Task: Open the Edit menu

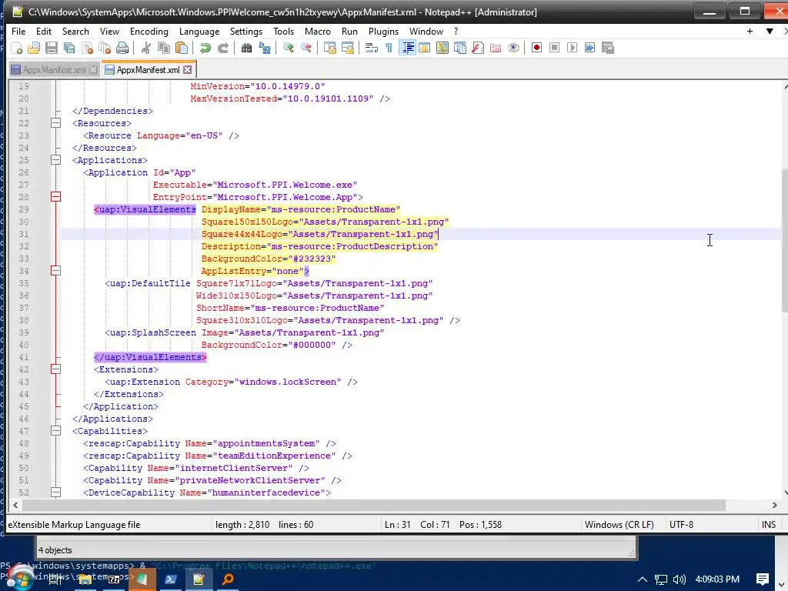Action: [x=44, y=31]
